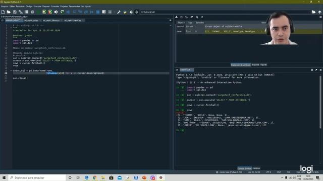
Task: Refresh the Variable Explorer
Action: pyautogui.click(x=202, y=17)
